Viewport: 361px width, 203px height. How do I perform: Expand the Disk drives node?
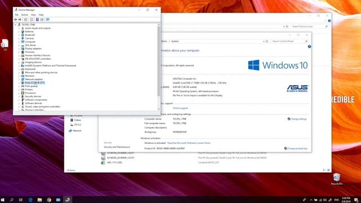[19, 45]
